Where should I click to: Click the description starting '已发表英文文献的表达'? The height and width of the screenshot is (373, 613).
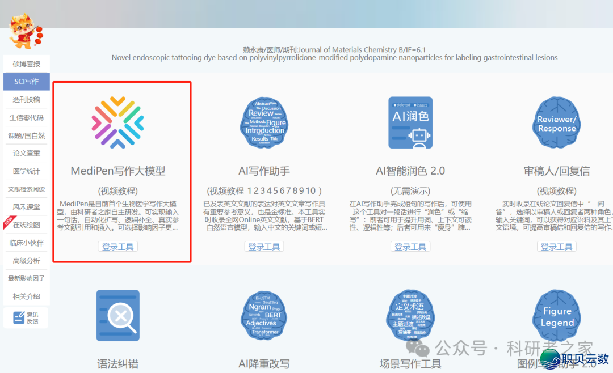click(x=264, y=215)
